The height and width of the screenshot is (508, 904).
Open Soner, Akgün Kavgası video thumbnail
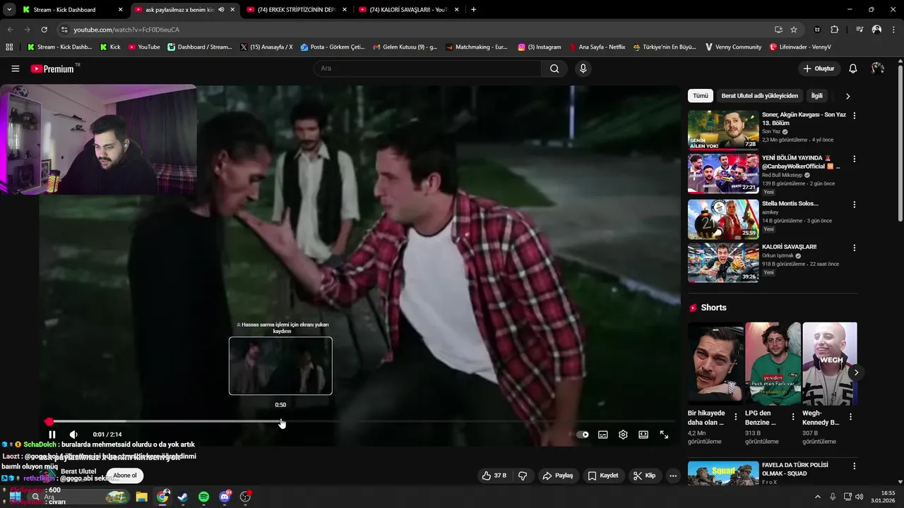[723, 129]
